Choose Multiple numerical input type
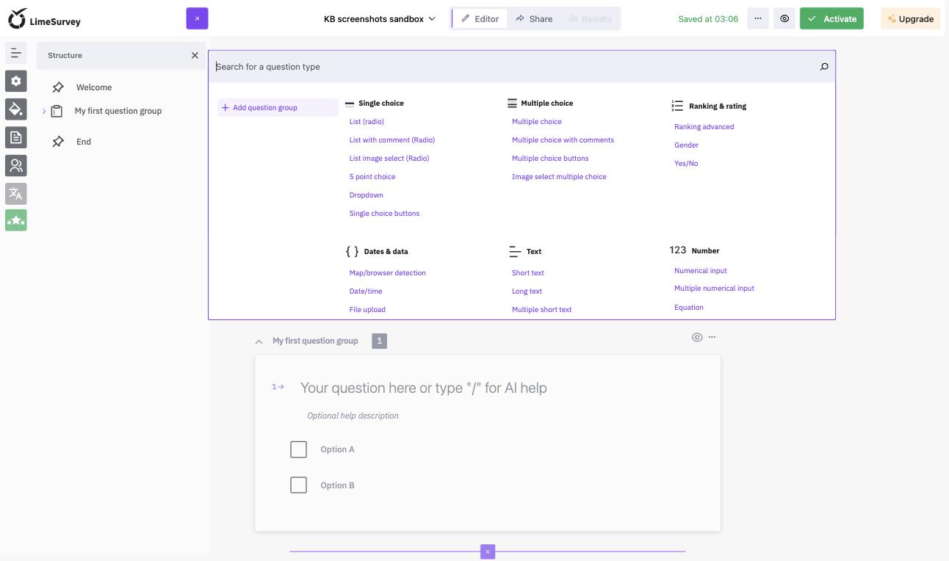The width and height of the screenshot is (949, 561). pos(715,289)
